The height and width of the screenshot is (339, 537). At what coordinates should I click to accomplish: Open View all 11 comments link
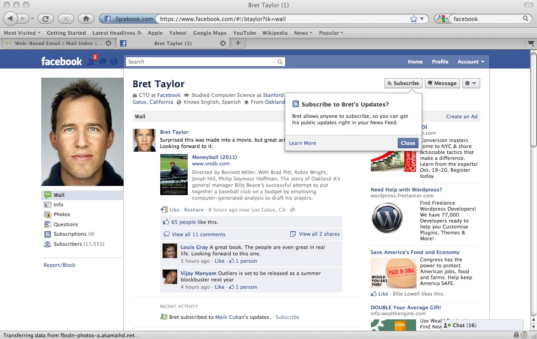coord(198,234)
